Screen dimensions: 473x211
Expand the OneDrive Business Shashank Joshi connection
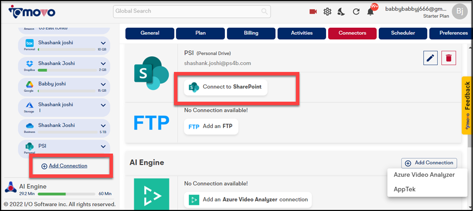(103, 126)
